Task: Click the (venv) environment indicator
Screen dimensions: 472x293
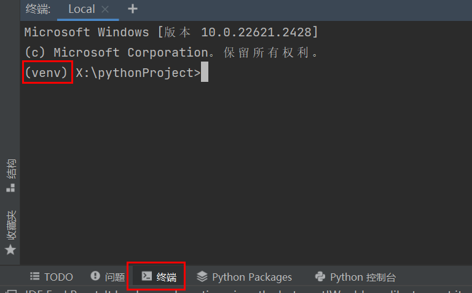Action: [48, 73]
